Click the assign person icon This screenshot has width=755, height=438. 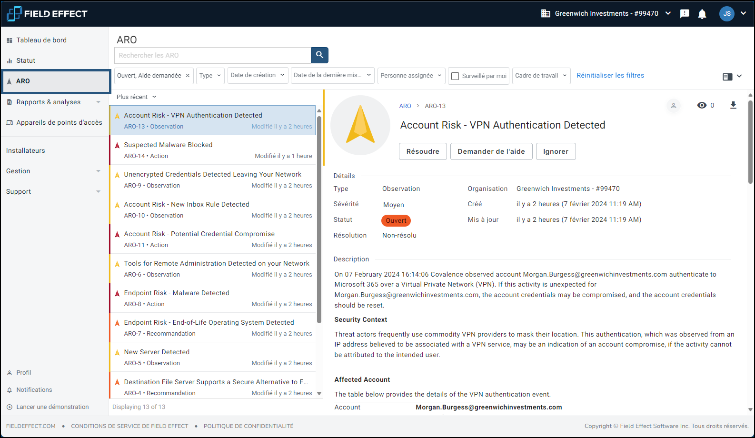[x=674, y=106]
